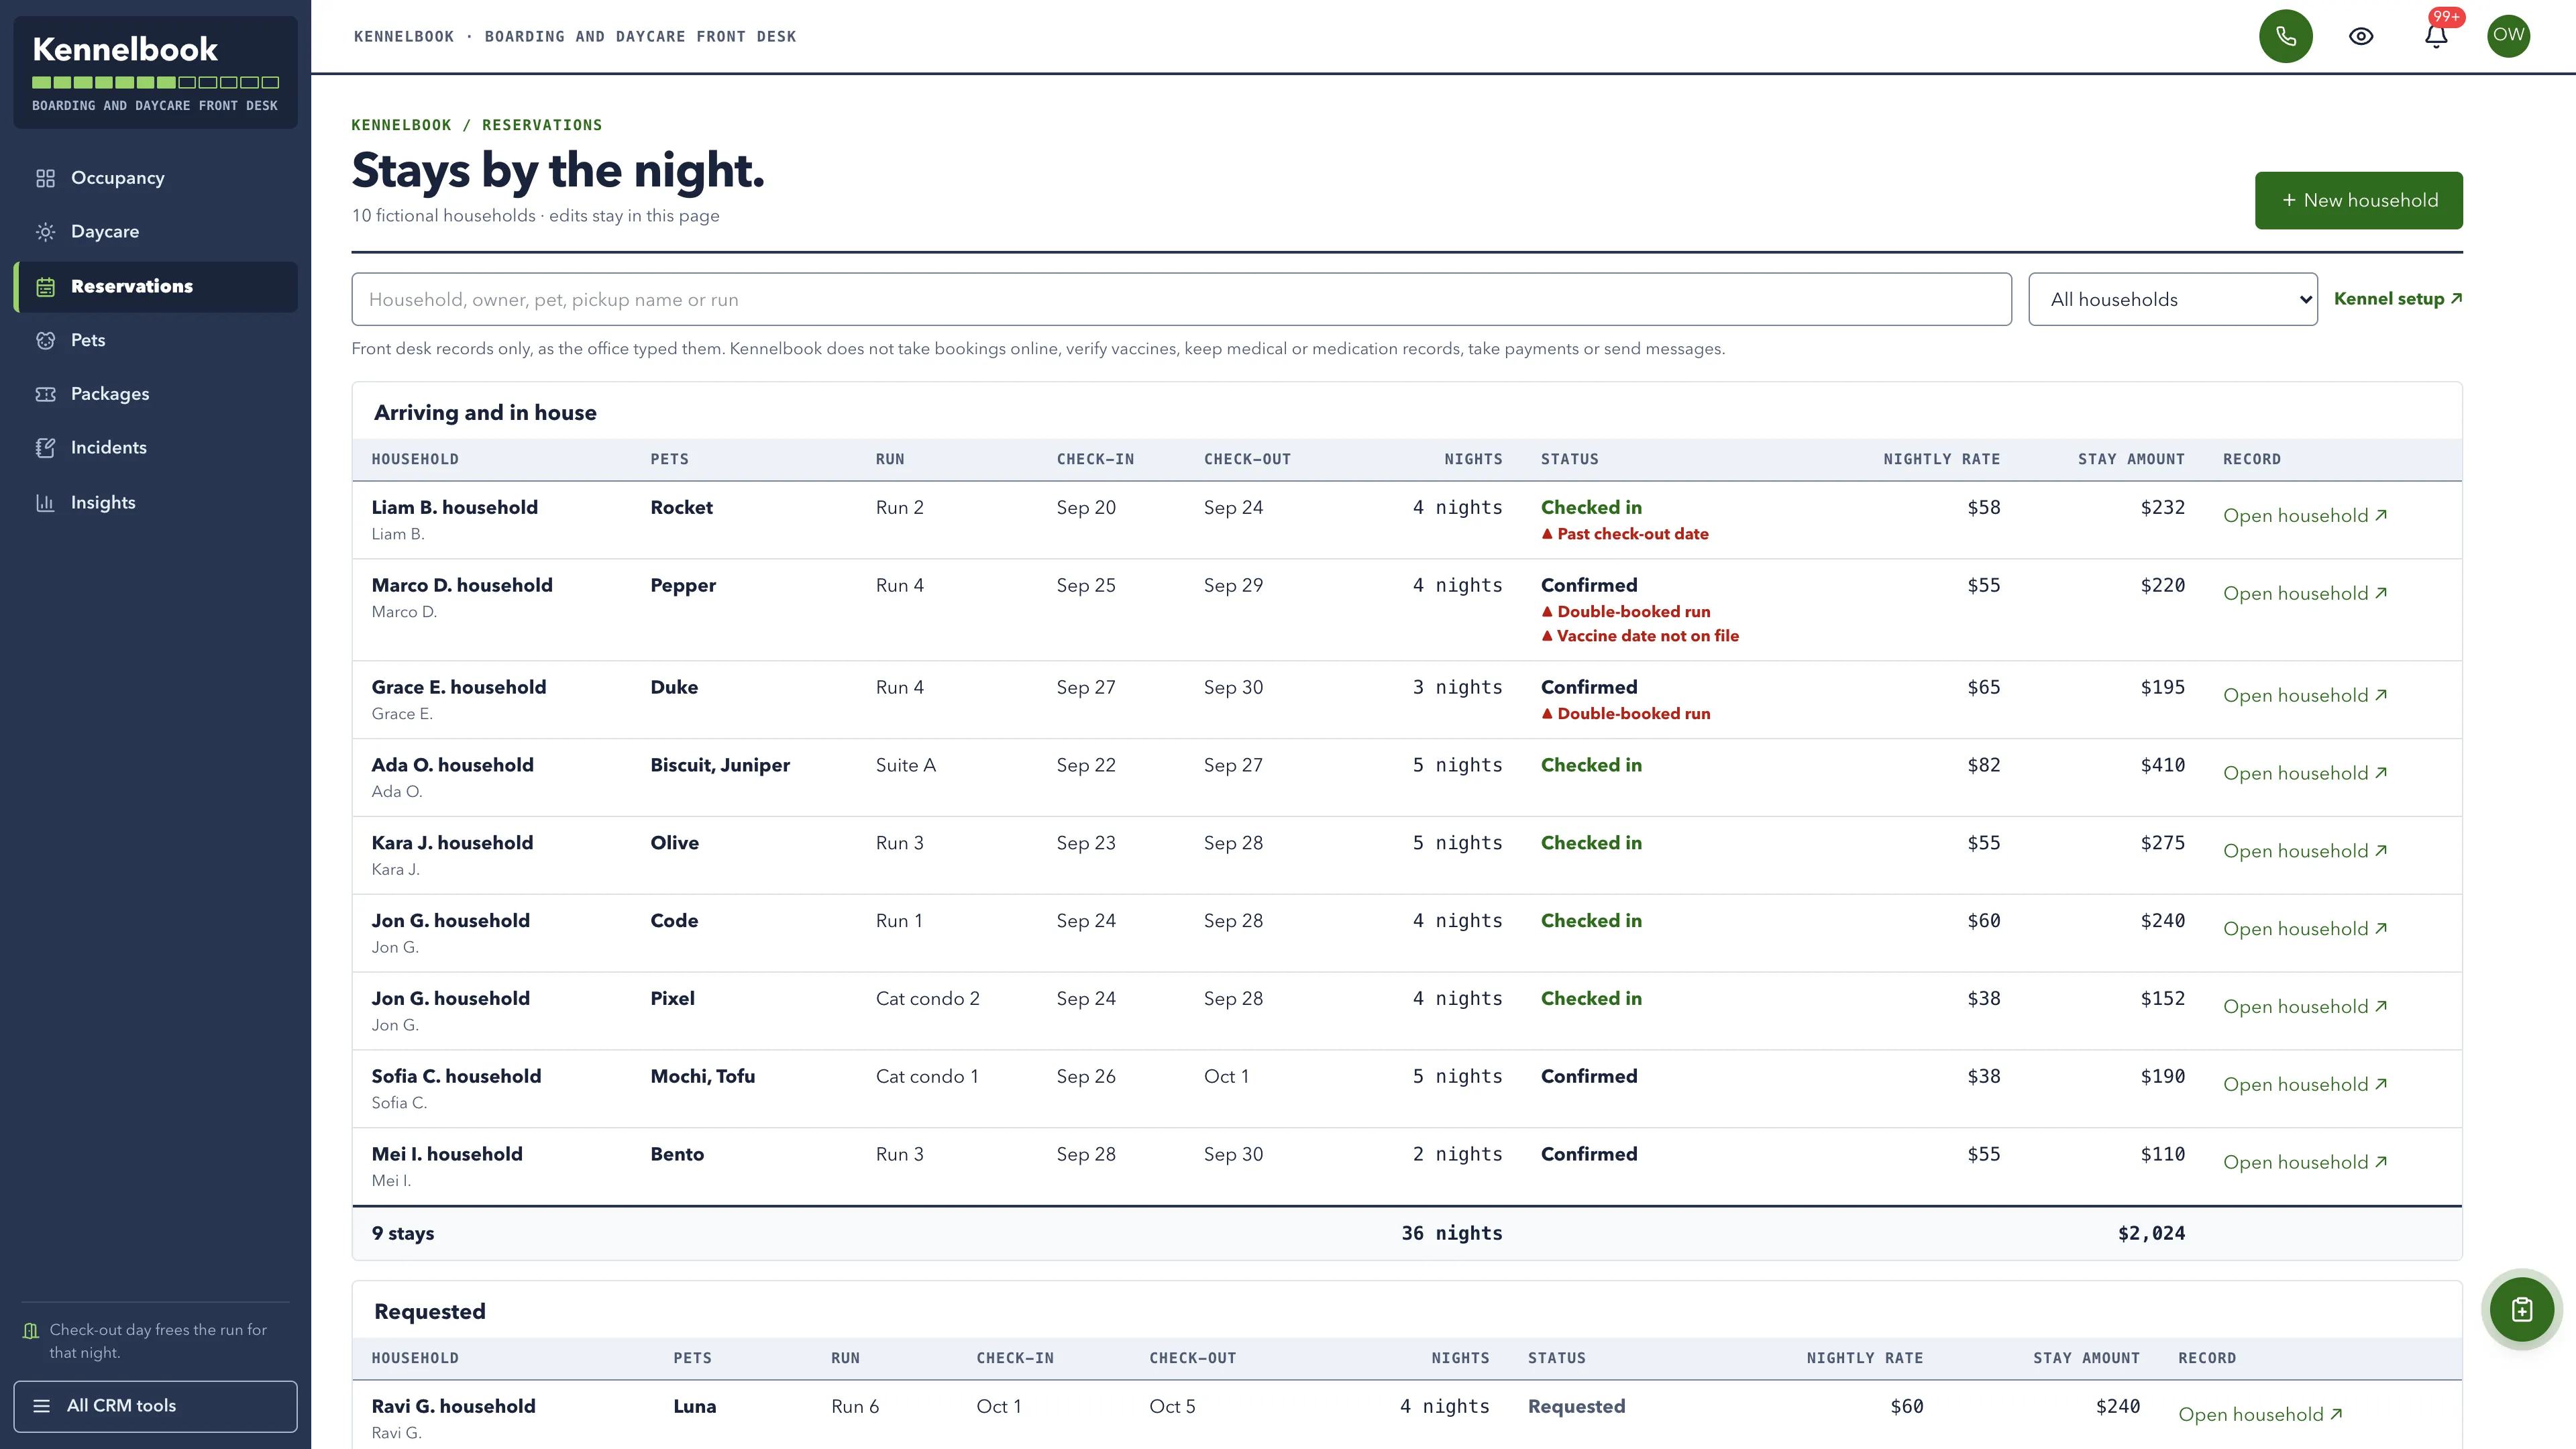The width and height of the screenshot is (2576, 1449).
Task: Click the Occupancy grid icon in sidebar
Action: point(45,178)
